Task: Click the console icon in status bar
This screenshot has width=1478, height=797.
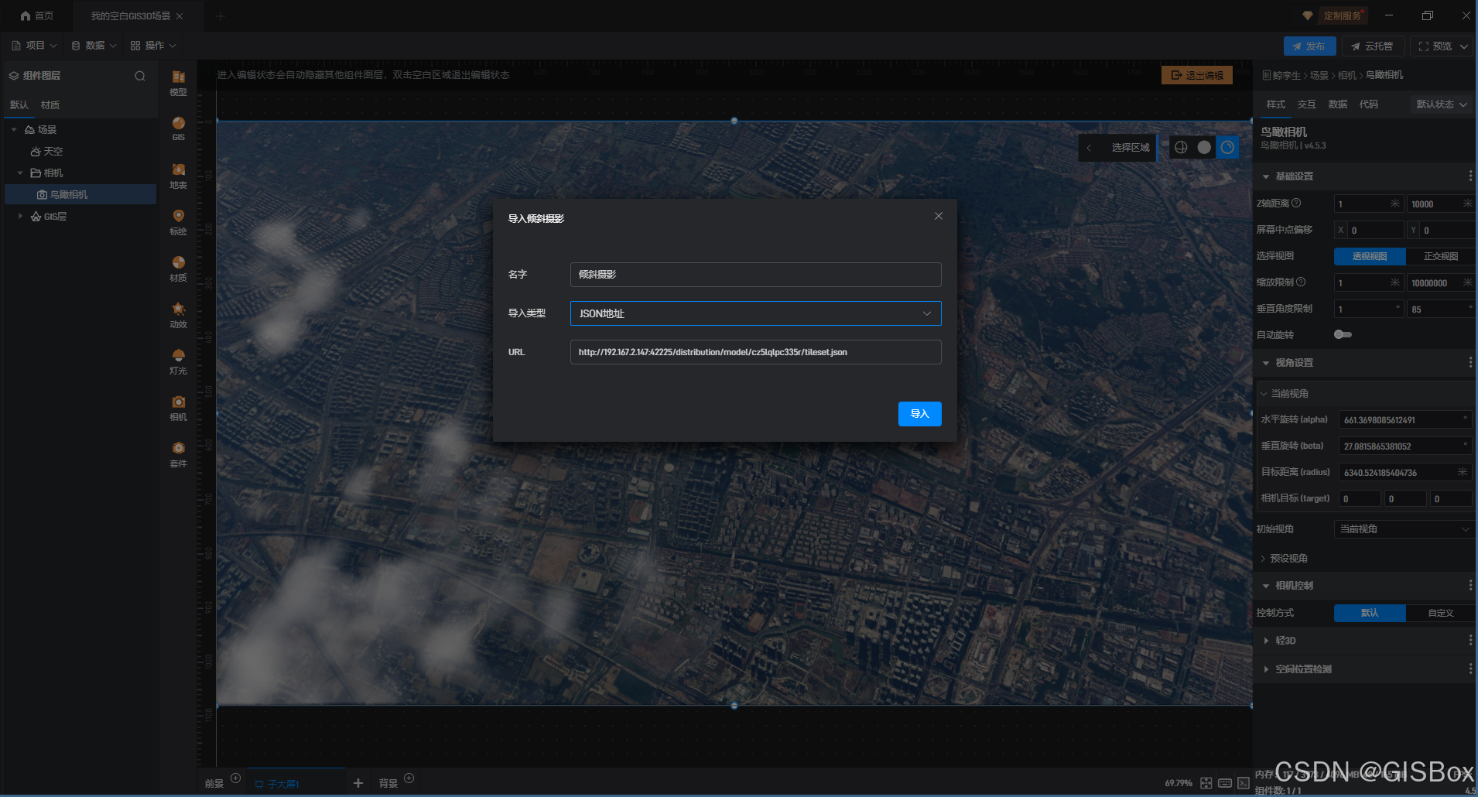Action: point(1244,783)
